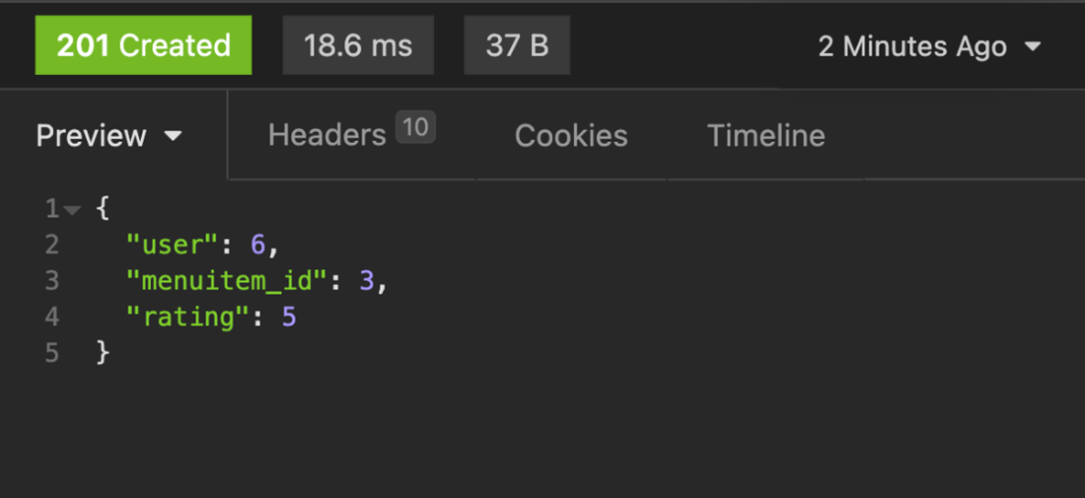Click the closing brace of the JSON body
Image resolution: width=1085 pixels, height=498 pixels.
(103, 353)
